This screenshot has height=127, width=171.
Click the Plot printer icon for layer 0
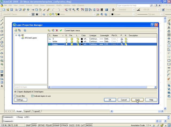tap(122, 39)
